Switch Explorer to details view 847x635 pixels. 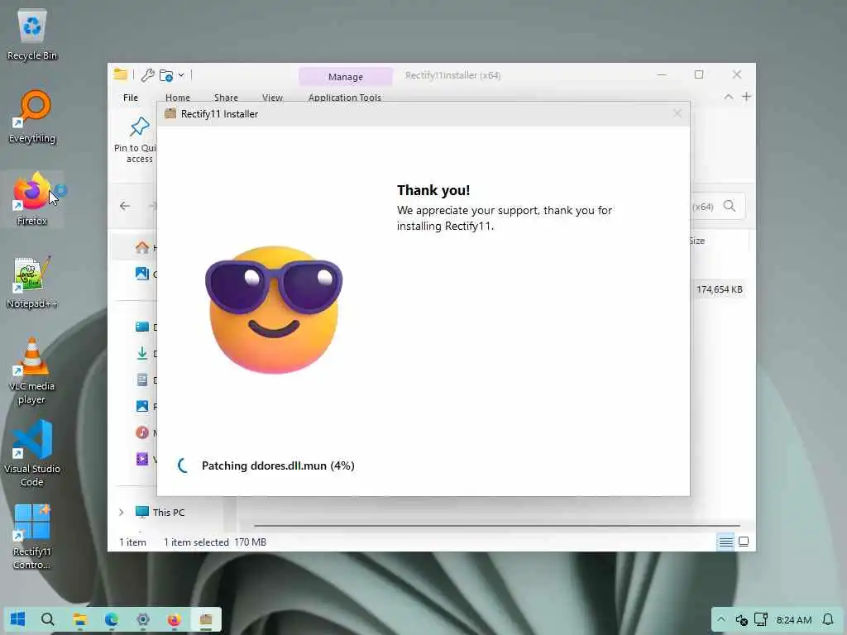pyautogui.click(x=725, y=542)
